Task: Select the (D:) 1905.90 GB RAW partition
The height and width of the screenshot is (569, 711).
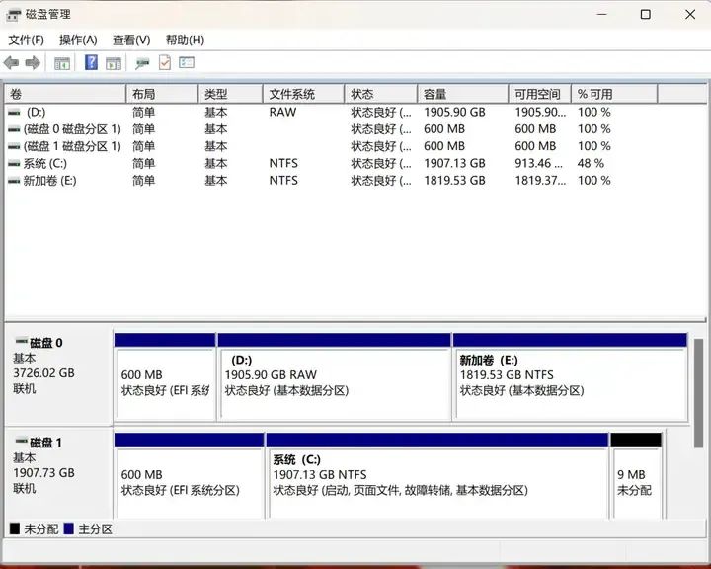Action: point(334,376)
